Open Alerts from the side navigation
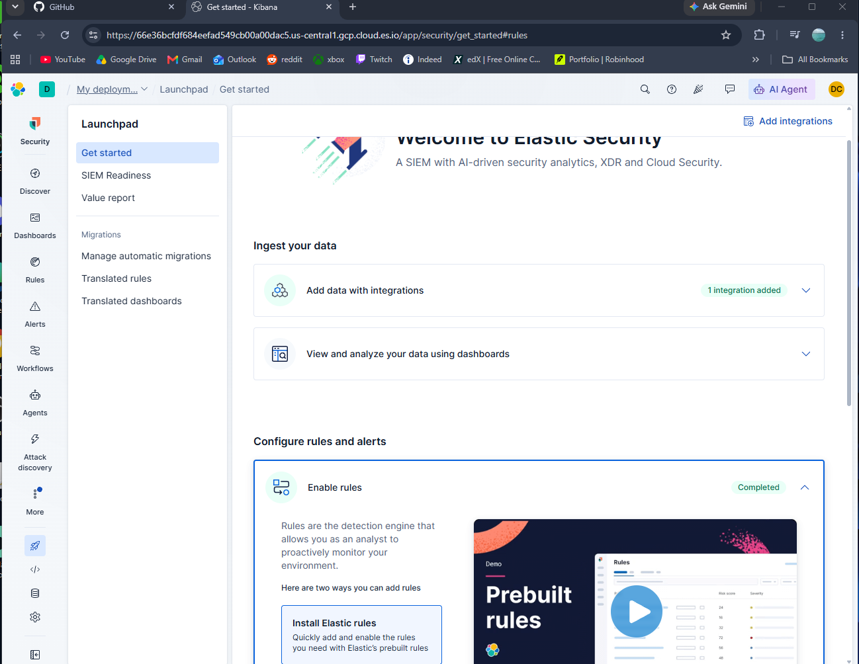The image size is (859, 664). point(35,314)
